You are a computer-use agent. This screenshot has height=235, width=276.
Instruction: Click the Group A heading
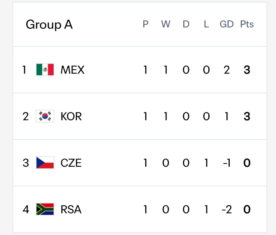(49, 24)
